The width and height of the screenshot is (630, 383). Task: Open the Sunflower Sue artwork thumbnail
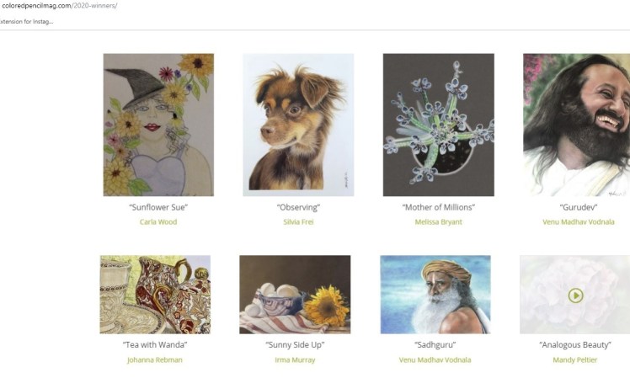point(158,125)
